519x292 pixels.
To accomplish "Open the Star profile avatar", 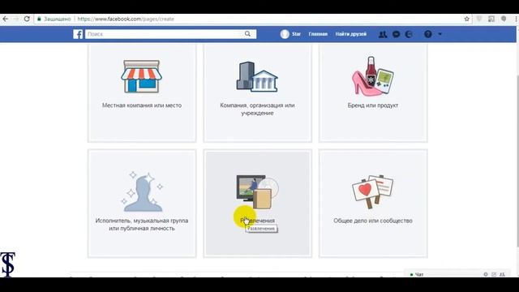I will click(285, 34).
